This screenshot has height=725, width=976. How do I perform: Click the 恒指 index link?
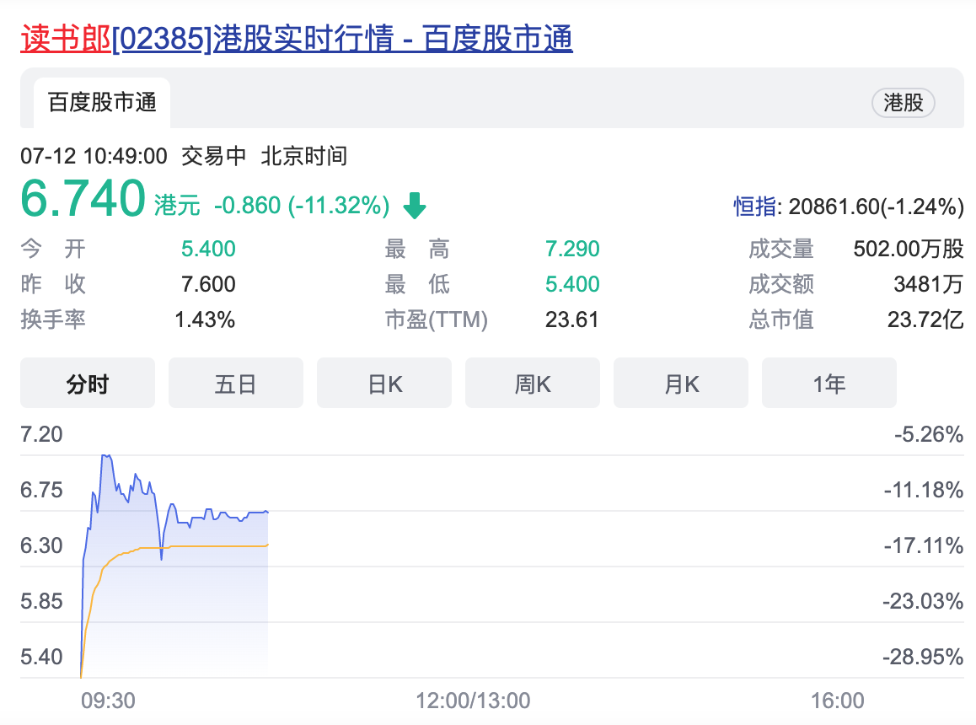coord(754,207)
